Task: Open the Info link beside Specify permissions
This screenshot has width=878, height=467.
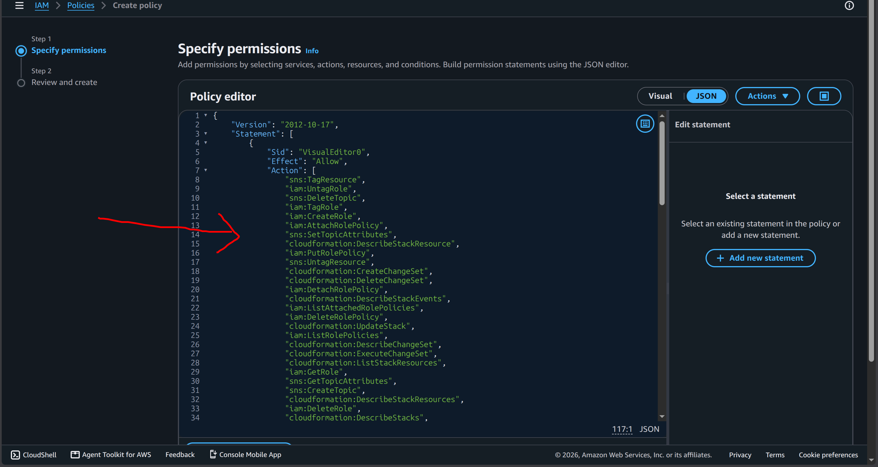Action: pyautogui.click(x=311, y=51)
